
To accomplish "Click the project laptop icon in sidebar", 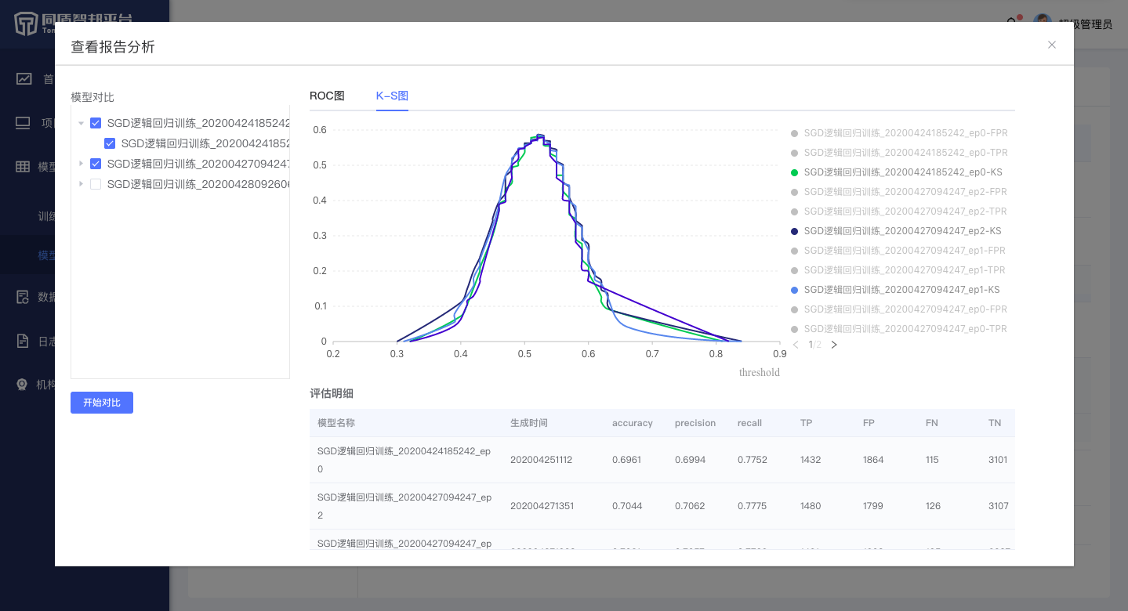I will (24, 123).
